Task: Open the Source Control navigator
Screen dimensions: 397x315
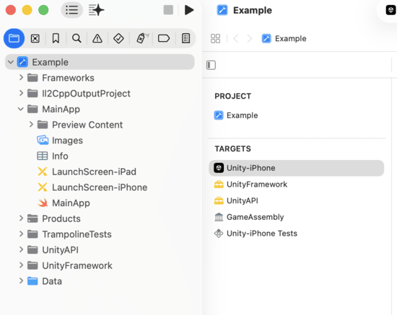Action: (x=35, y=38)
